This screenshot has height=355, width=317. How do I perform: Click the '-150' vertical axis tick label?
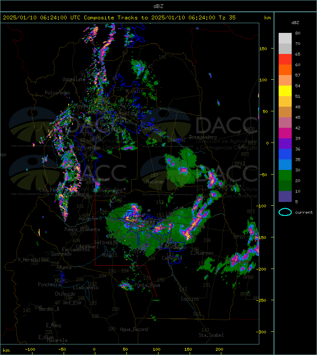coord(261,237)
